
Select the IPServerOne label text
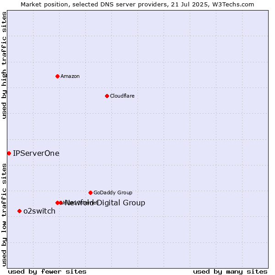(x=36, y=154)
